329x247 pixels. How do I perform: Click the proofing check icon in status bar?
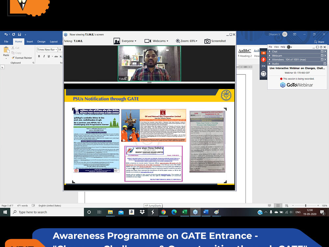[33, 206]
